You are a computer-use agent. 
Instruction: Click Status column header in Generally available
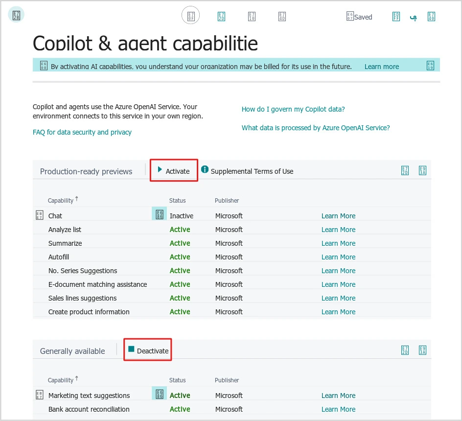pos(177,380)
